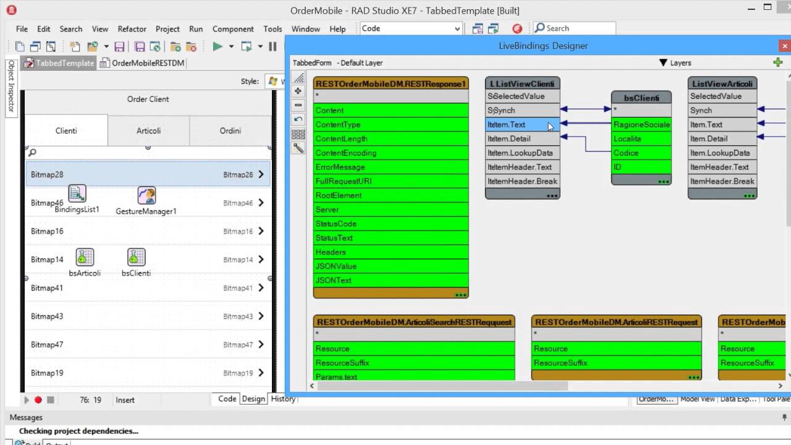Image resolution: width=791 pixels, height=445 pixels.
Task: Click the Run (green play) toolbar icon
Action: 218,46
